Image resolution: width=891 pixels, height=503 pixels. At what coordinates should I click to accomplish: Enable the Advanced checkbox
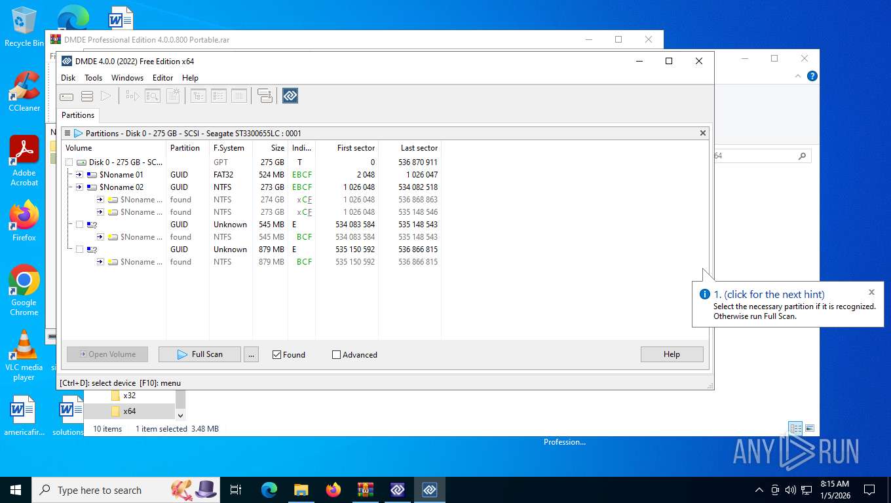click(x=337, y=354)
